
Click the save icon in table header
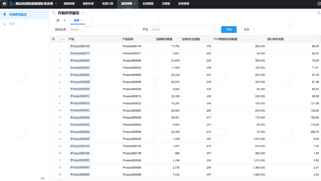(53, 39)
